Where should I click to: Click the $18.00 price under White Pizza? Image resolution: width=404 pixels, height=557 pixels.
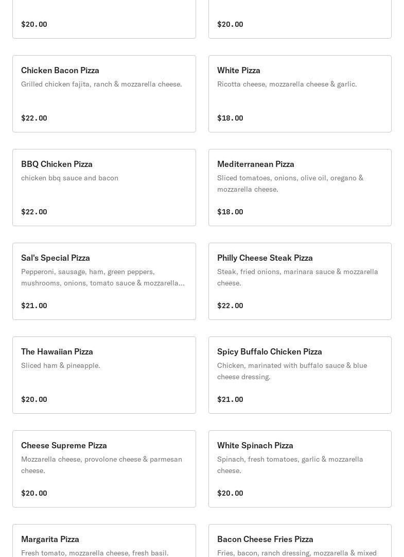click(230, 118)
